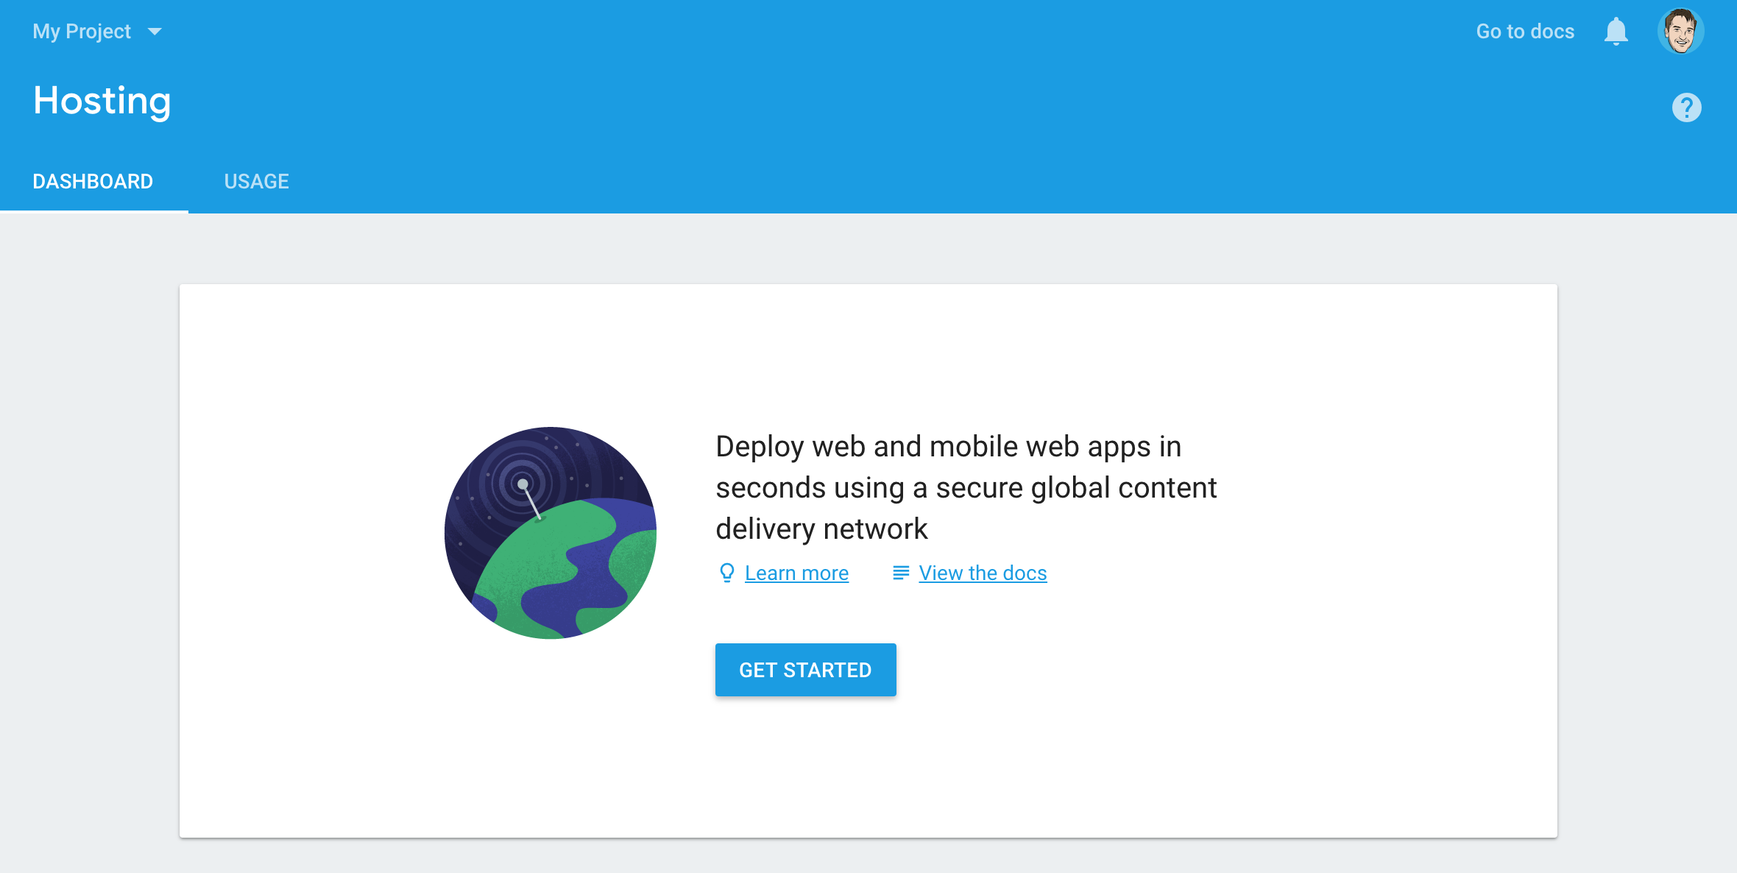
Task: Click the View the docs list icon
Action: [899, 573]
